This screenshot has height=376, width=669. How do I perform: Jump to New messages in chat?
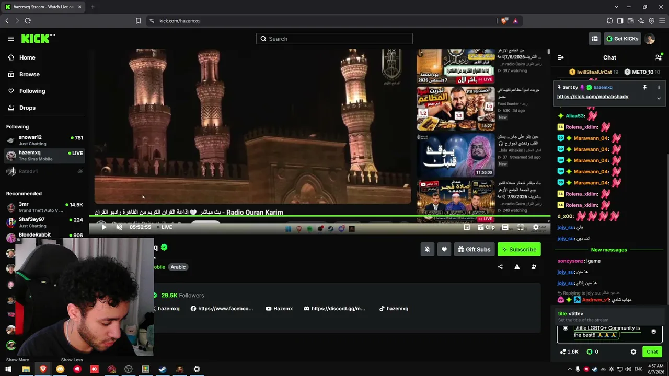click(609, 250)
